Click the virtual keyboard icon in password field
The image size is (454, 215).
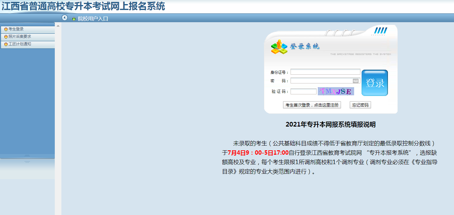[x=356, y=81]
